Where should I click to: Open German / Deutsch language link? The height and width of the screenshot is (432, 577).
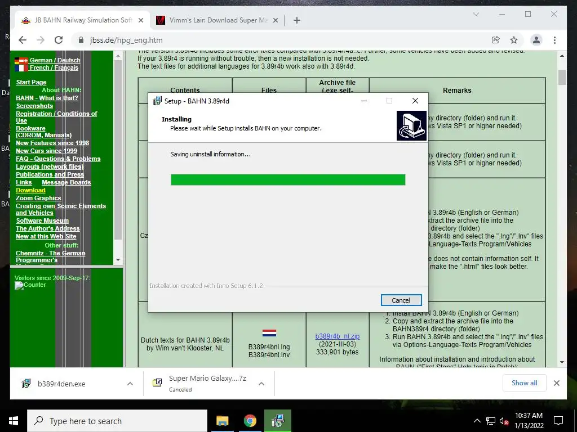click(55, 60)
